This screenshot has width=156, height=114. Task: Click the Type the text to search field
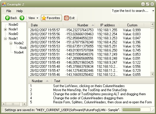coord(131,11)
